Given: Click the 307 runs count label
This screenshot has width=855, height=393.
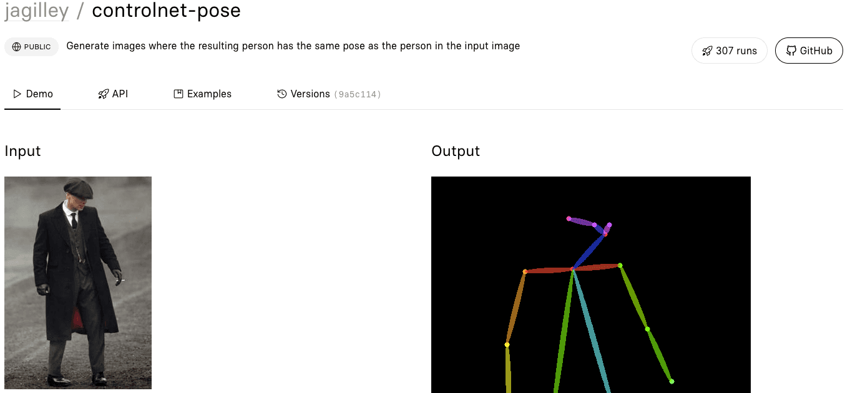Looking at the screenshot, I should pos(736,51).
